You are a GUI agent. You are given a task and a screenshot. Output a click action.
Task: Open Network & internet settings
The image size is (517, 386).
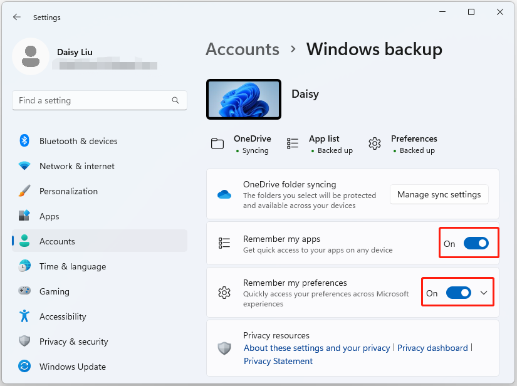(100, 166)
